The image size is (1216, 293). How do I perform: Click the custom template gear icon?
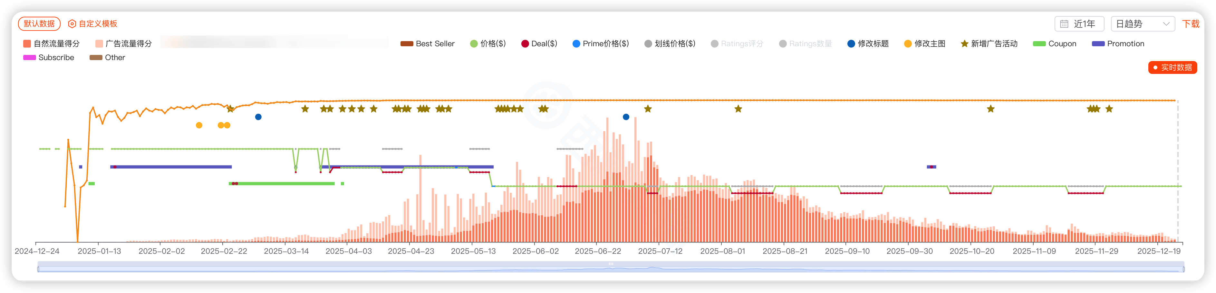pos(72,24)
